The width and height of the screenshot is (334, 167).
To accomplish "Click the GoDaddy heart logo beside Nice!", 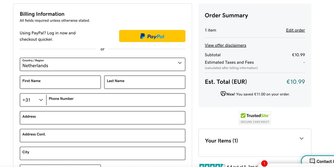I will click(223, 94).
